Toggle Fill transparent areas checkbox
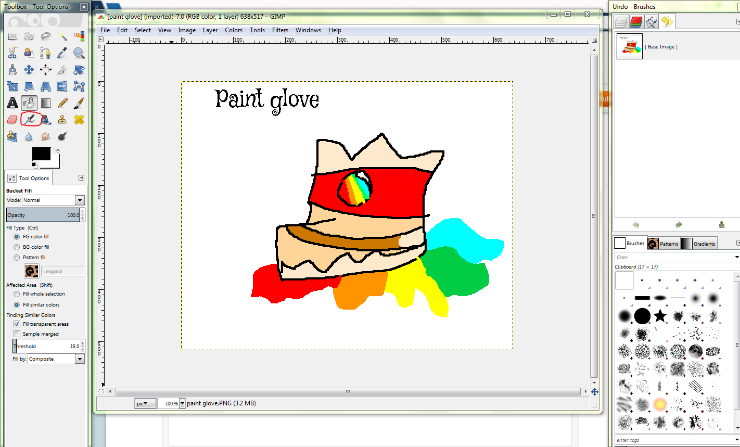This screenshot has height=447, width=740. 17,324
